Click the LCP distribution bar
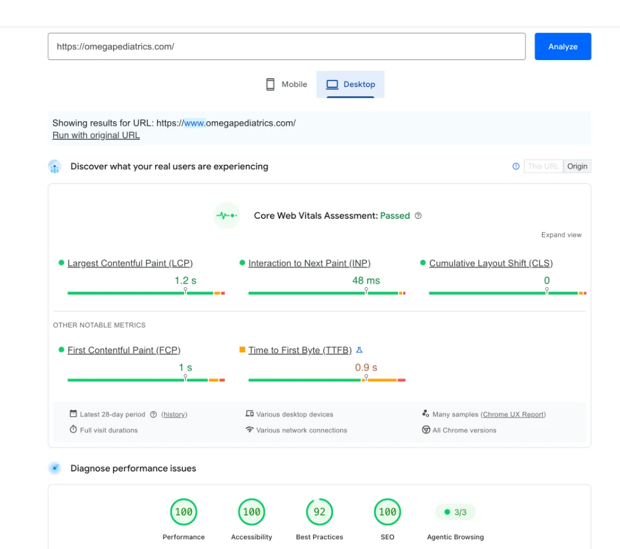The image size is (620, 549). (x=146, y=293)
